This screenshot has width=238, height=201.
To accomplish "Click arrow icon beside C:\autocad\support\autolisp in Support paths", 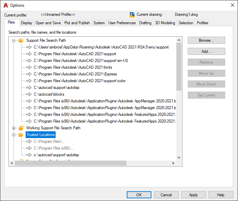I will point(29,88).
